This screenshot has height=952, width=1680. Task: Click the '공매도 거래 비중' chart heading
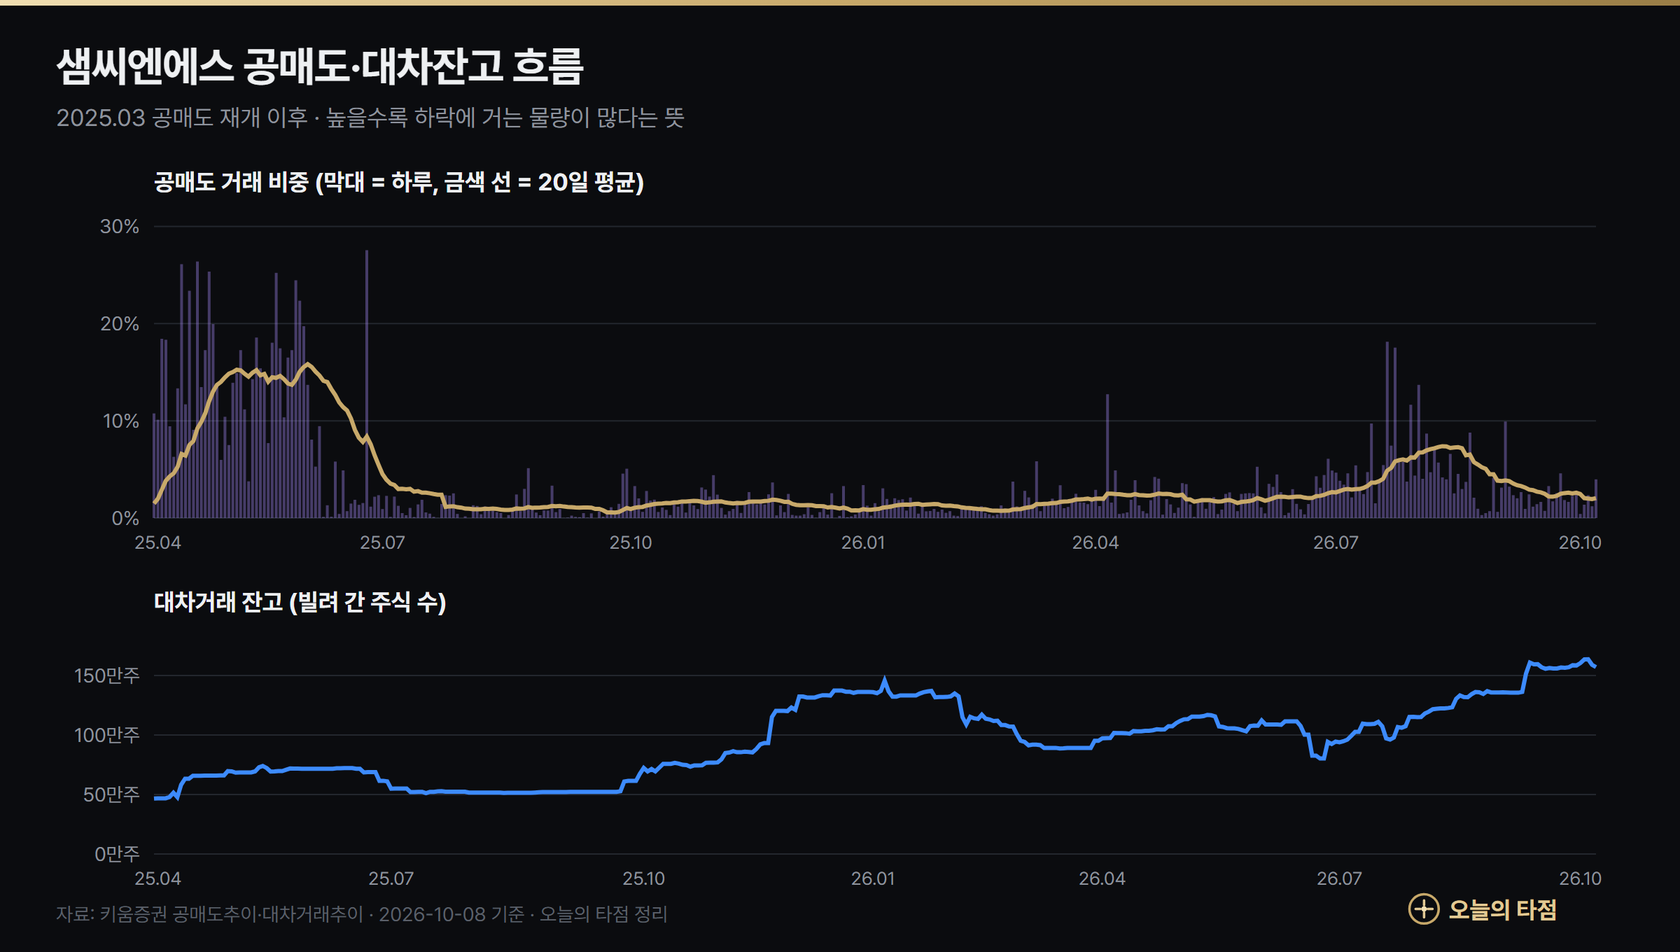click(x=399, y=182)
